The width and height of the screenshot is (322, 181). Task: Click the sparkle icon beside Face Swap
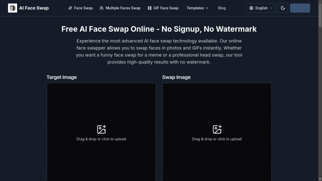point(70,8)
